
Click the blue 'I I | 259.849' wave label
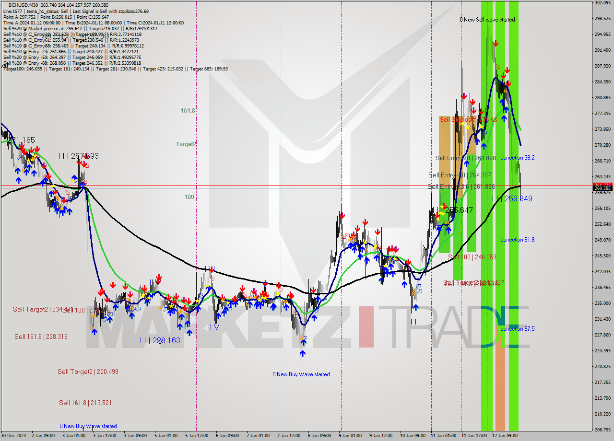tap(512, 198)
